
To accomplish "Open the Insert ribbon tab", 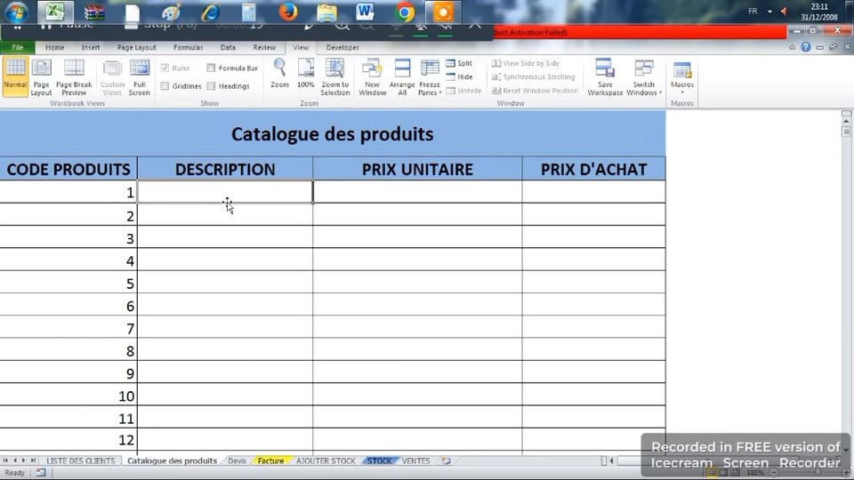I will click(91, 47).
